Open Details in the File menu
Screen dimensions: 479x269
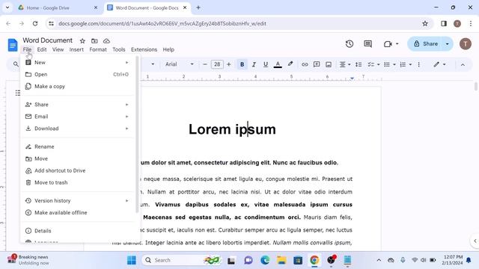(x=78, y=231)
